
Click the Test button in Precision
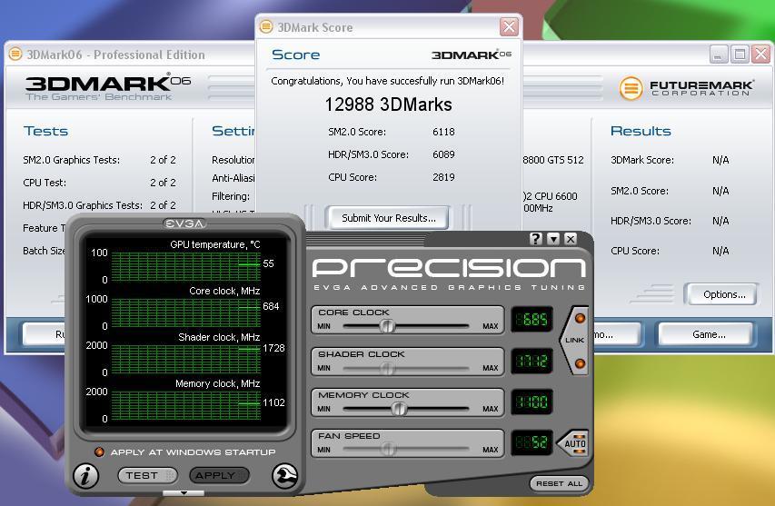pyautogui.click(x=147, y=475)
